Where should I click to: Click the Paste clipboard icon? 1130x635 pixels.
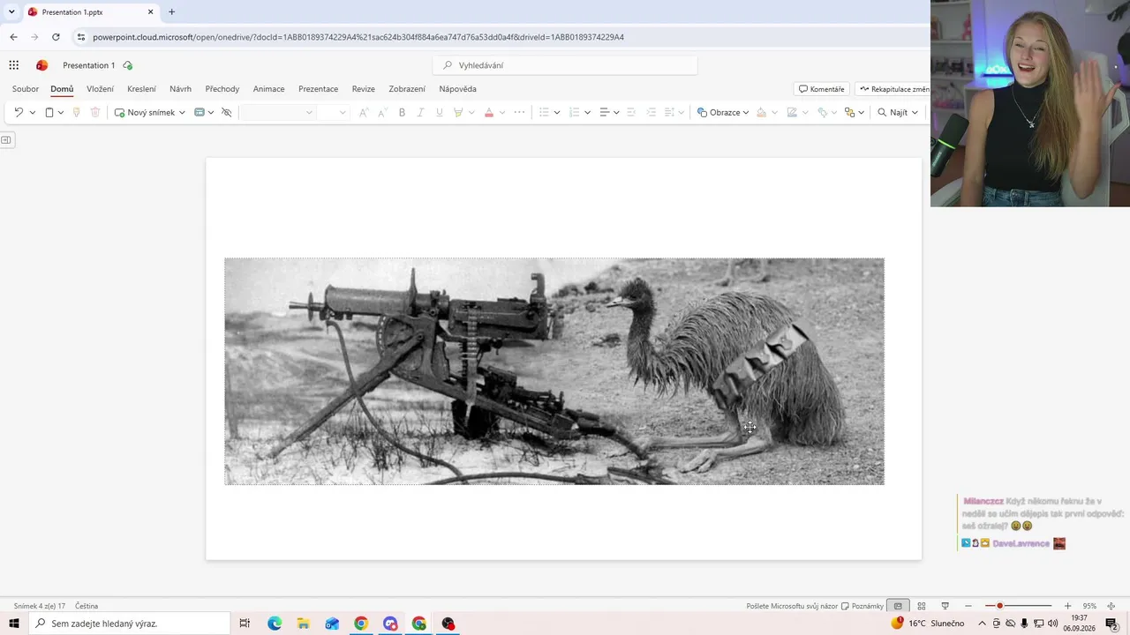[x=49, y=112]
